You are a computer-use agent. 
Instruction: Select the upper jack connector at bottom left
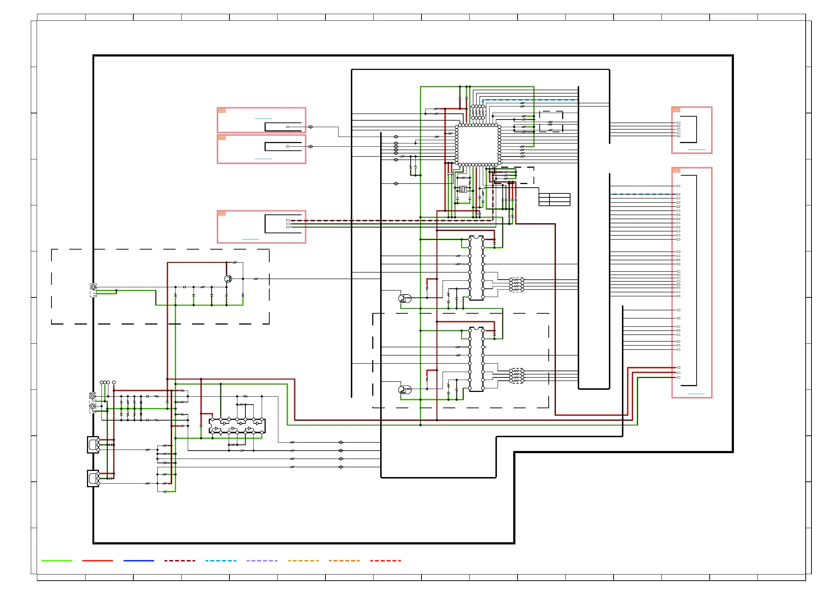(94, 445)
